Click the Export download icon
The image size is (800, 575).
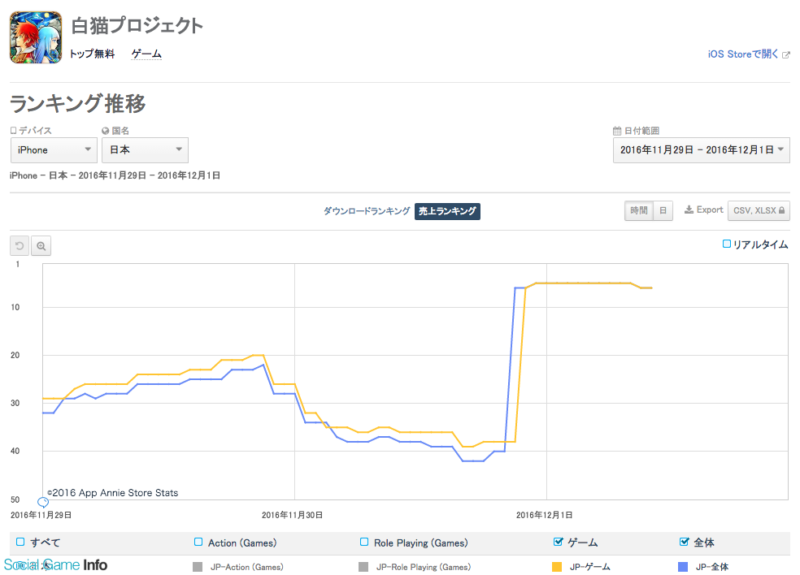coord(689,210)
